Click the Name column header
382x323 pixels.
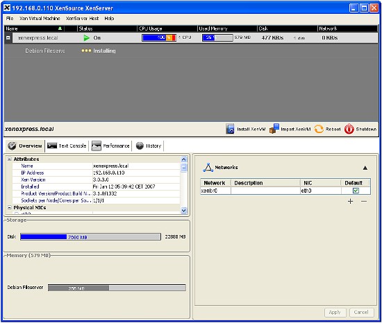33,28
